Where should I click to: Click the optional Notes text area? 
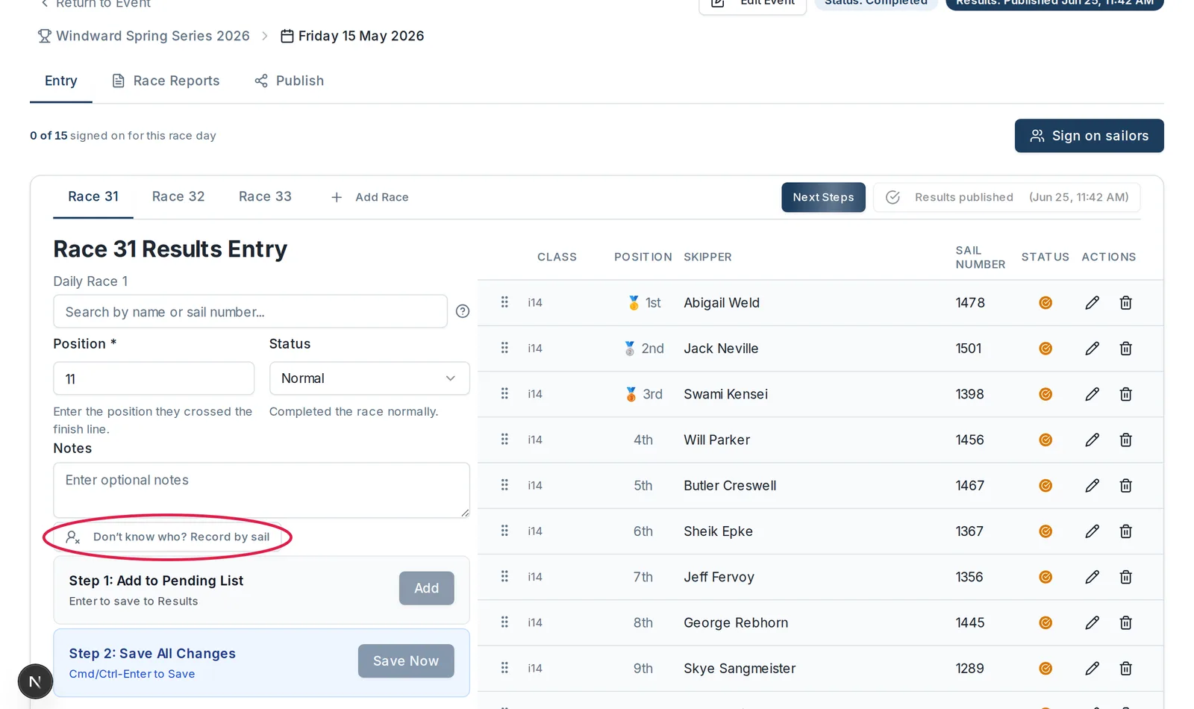[261, 490]
